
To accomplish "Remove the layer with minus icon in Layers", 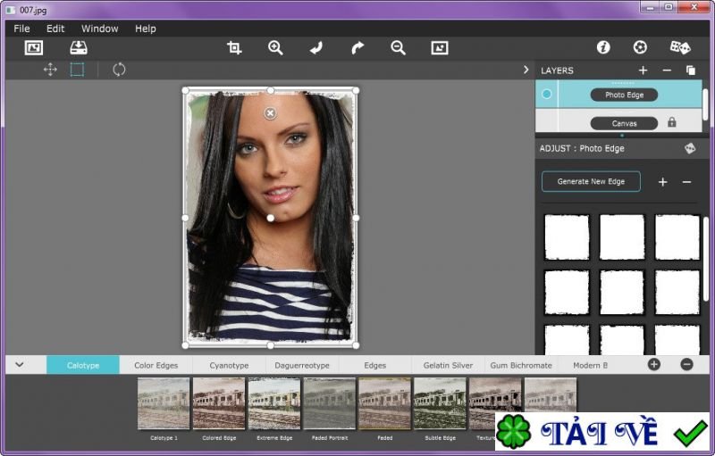I will click(667, 70).
